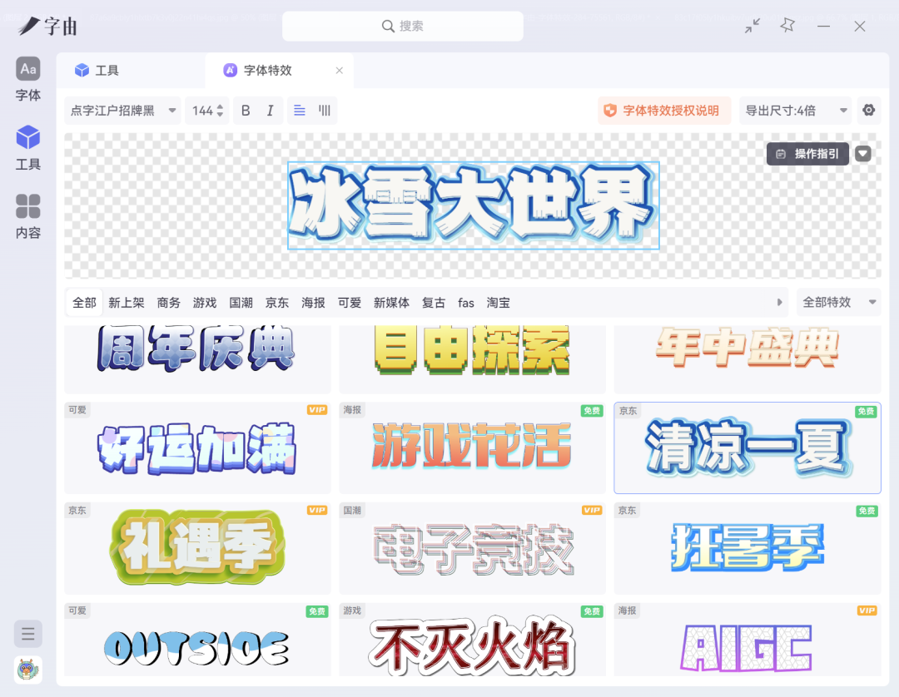
Task: Click the 搜索 search field
Action: coord(403,27)
